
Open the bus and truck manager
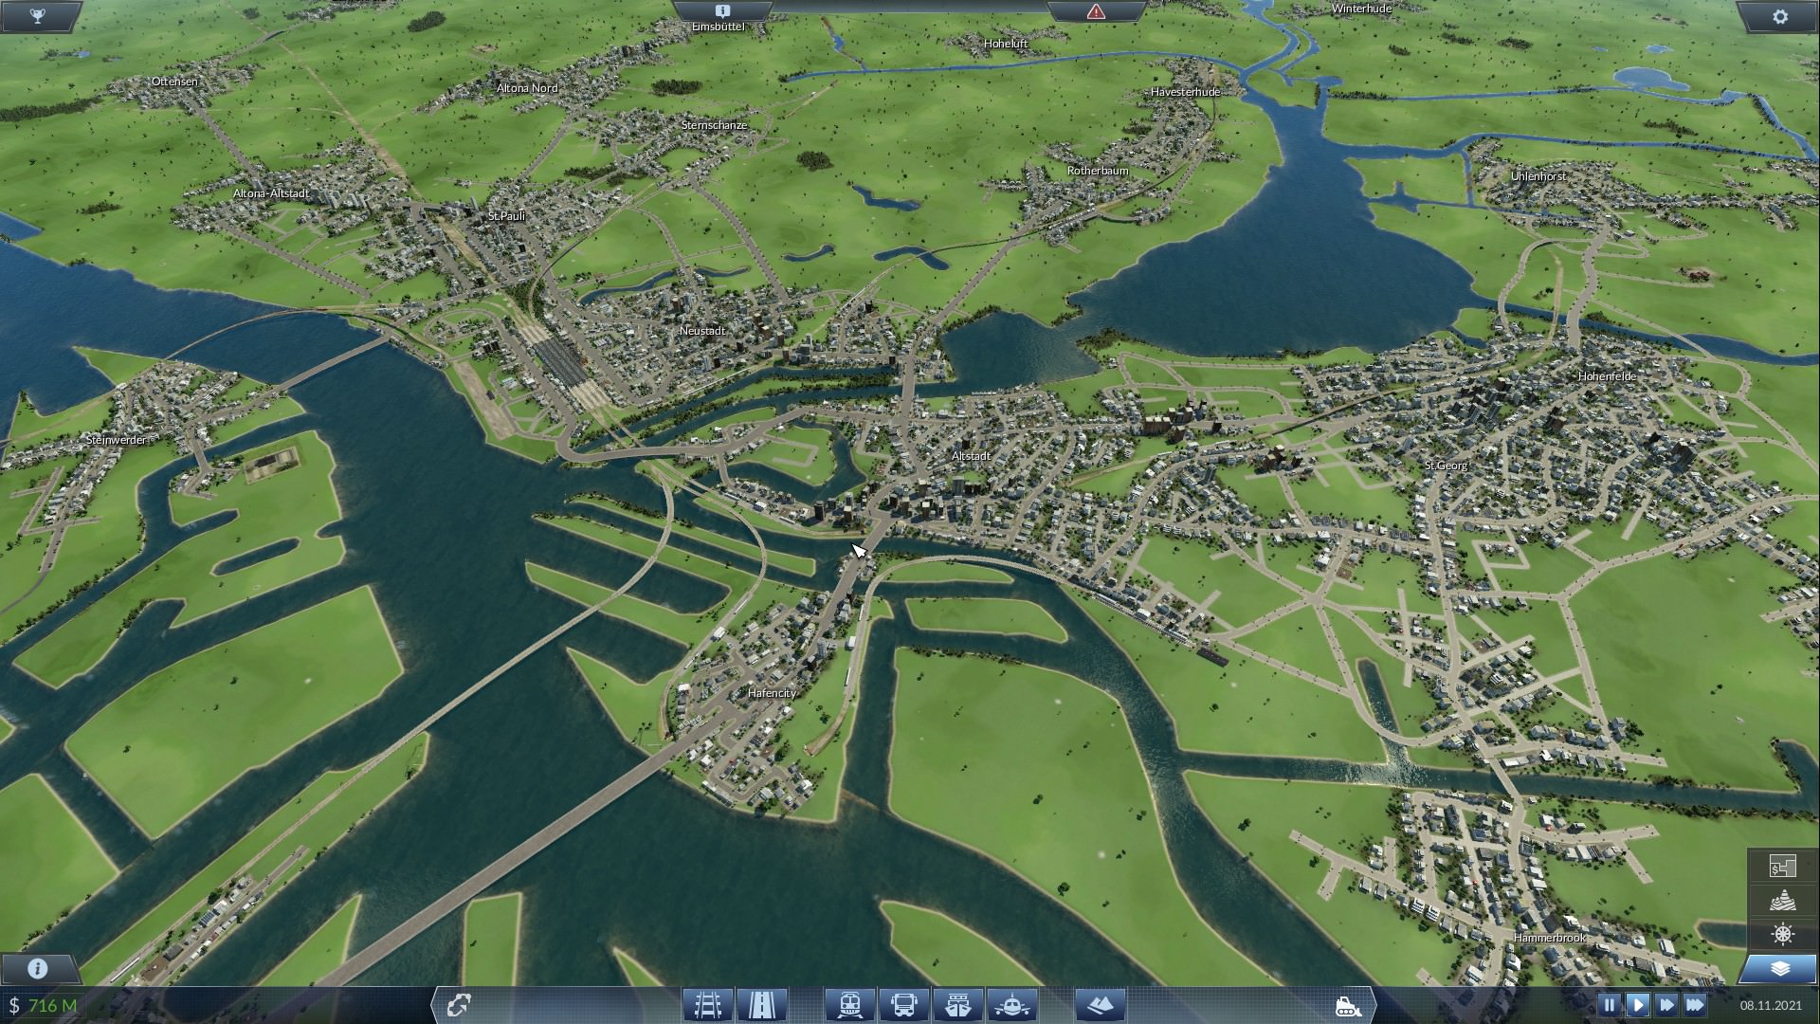[x=903, y=1004]
